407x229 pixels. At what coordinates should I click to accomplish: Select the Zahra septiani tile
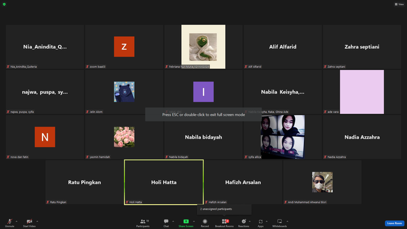[362, 46]
